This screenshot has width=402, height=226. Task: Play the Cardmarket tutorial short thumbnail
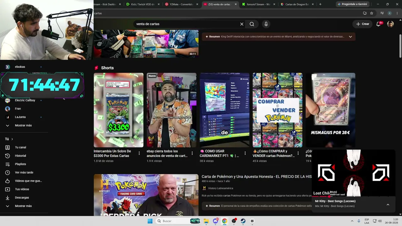click(x=225, y=110)
